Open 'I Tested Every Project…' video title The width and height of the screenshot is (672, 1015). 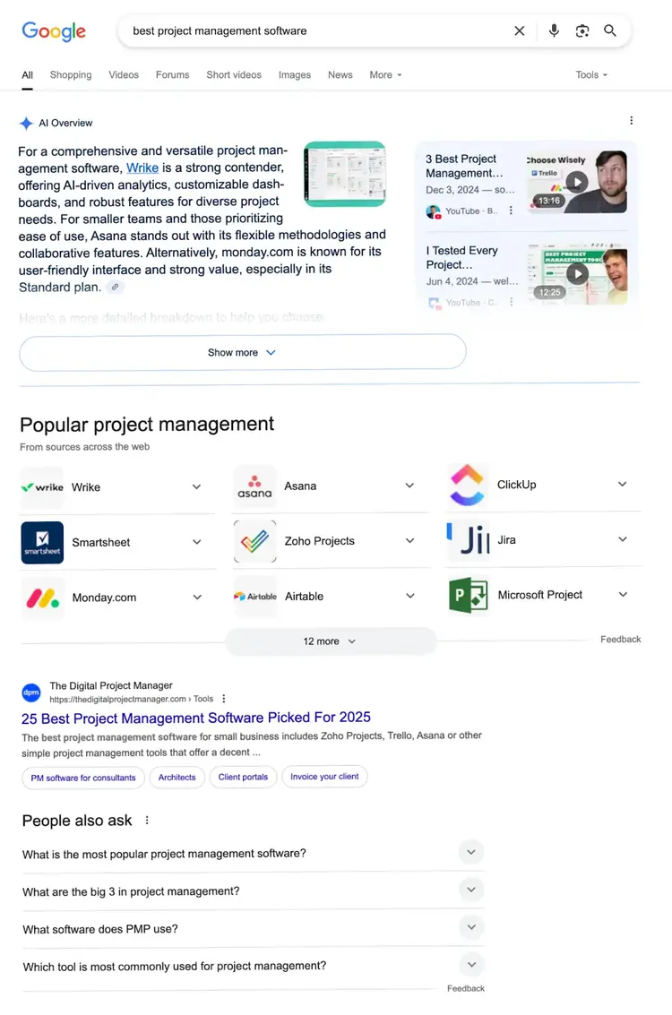(461, 258)
